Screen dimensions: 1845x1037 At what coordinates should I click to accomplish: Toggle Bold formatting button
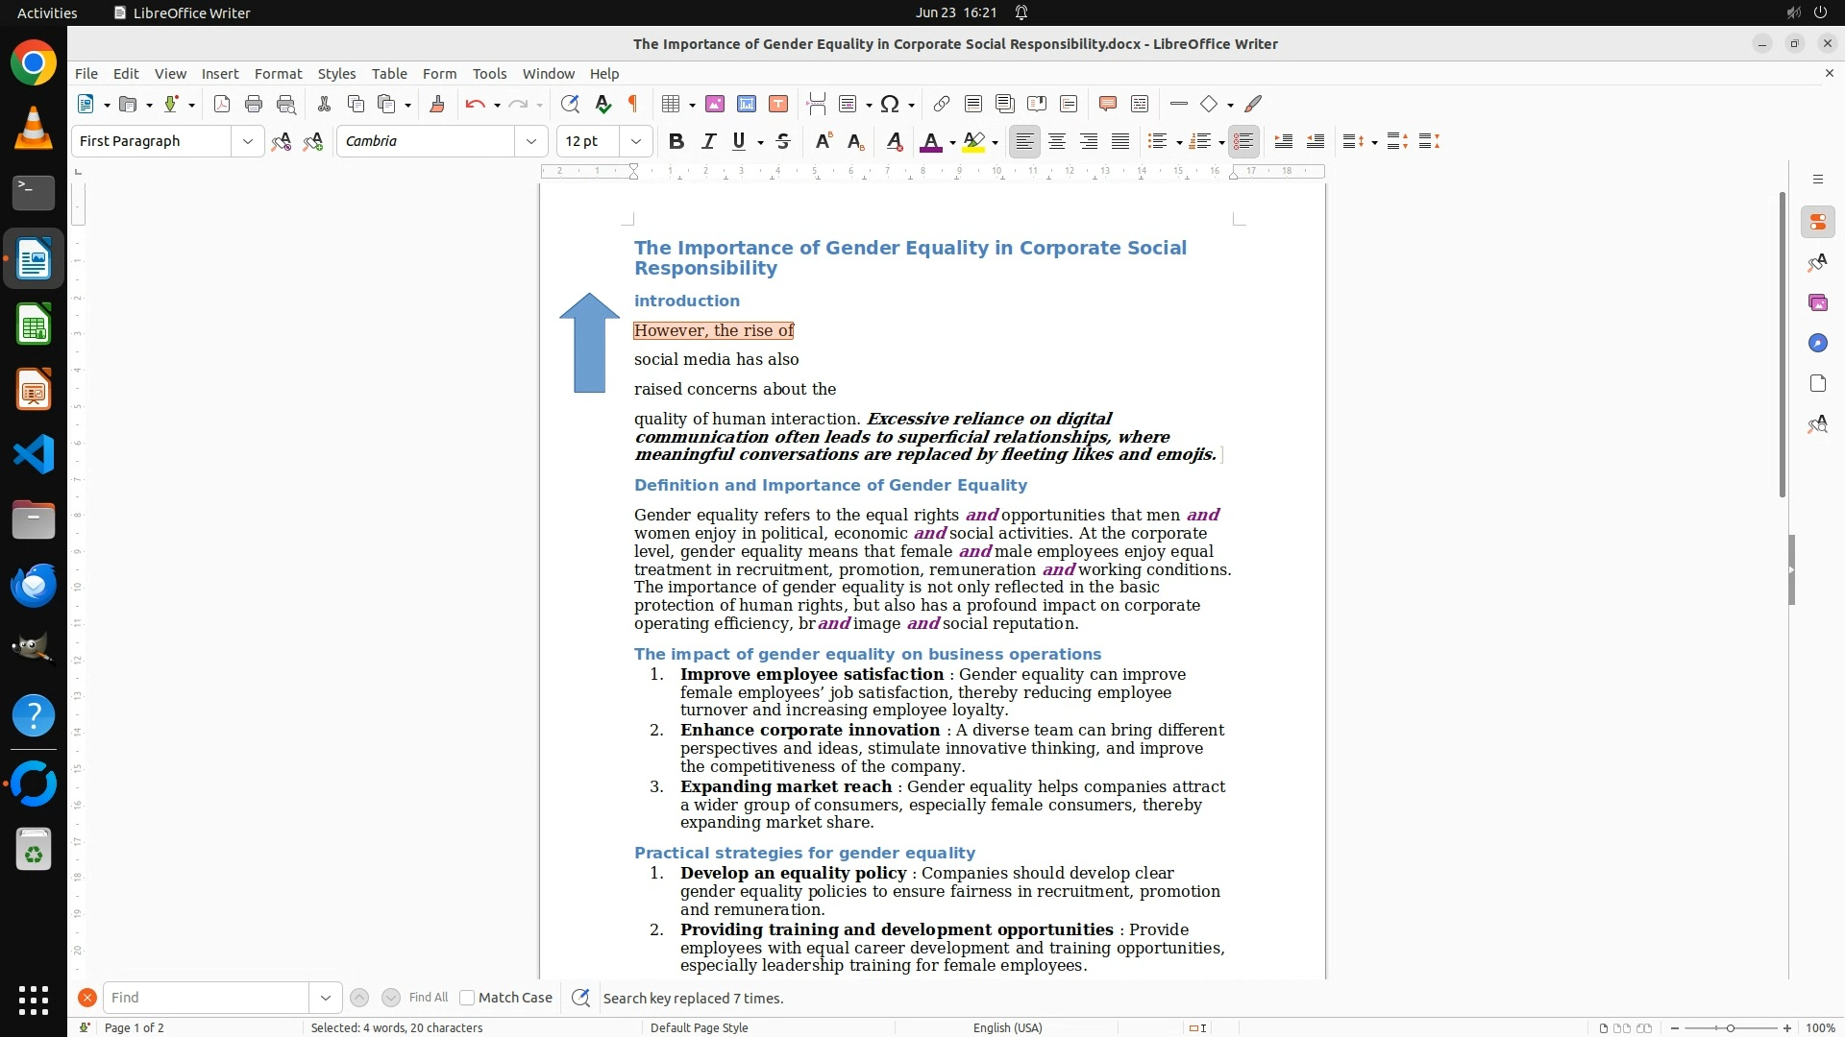coord(676,141)
